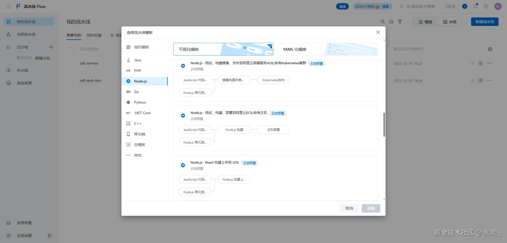Click the Flow logo in header
The height and width of the screenshot is (243, 507).
pos(18,6)
